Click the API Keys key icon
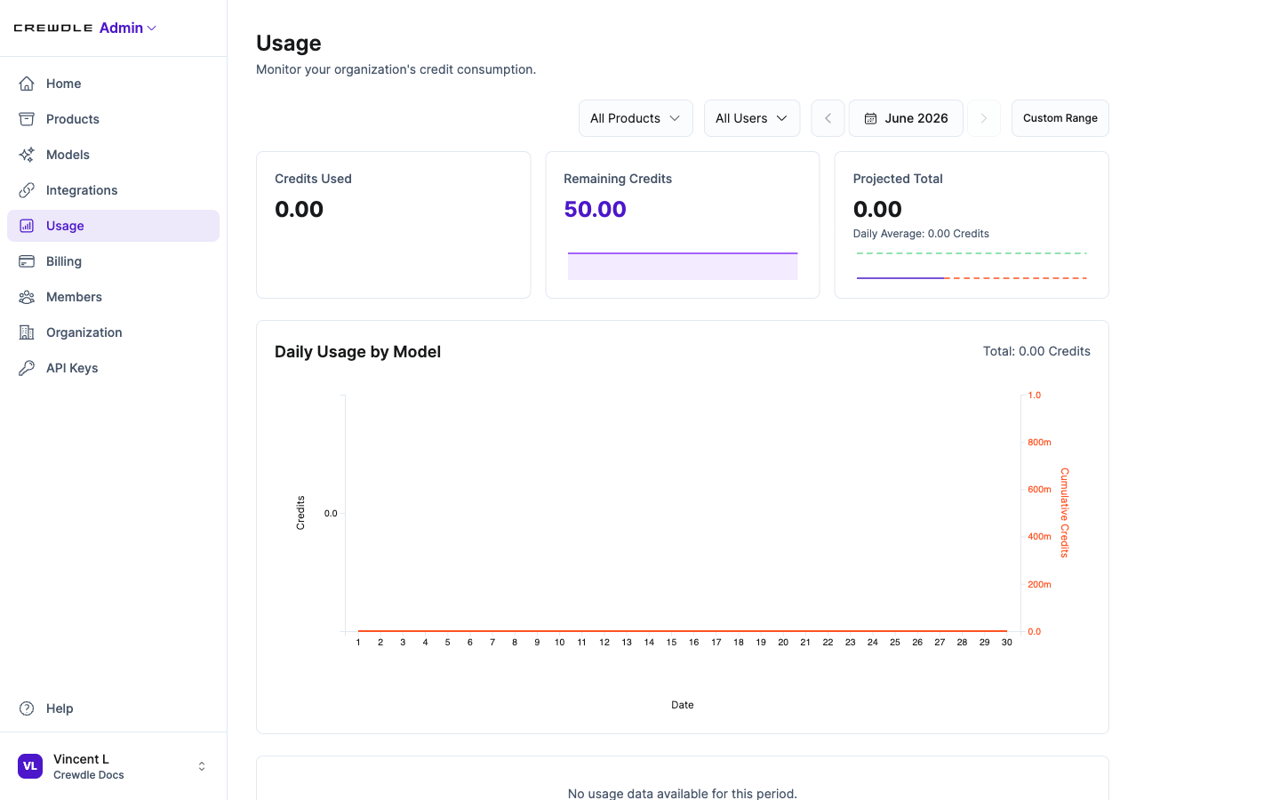The width and height of the screenshot is (1280, 800). (x=27, y=368)
